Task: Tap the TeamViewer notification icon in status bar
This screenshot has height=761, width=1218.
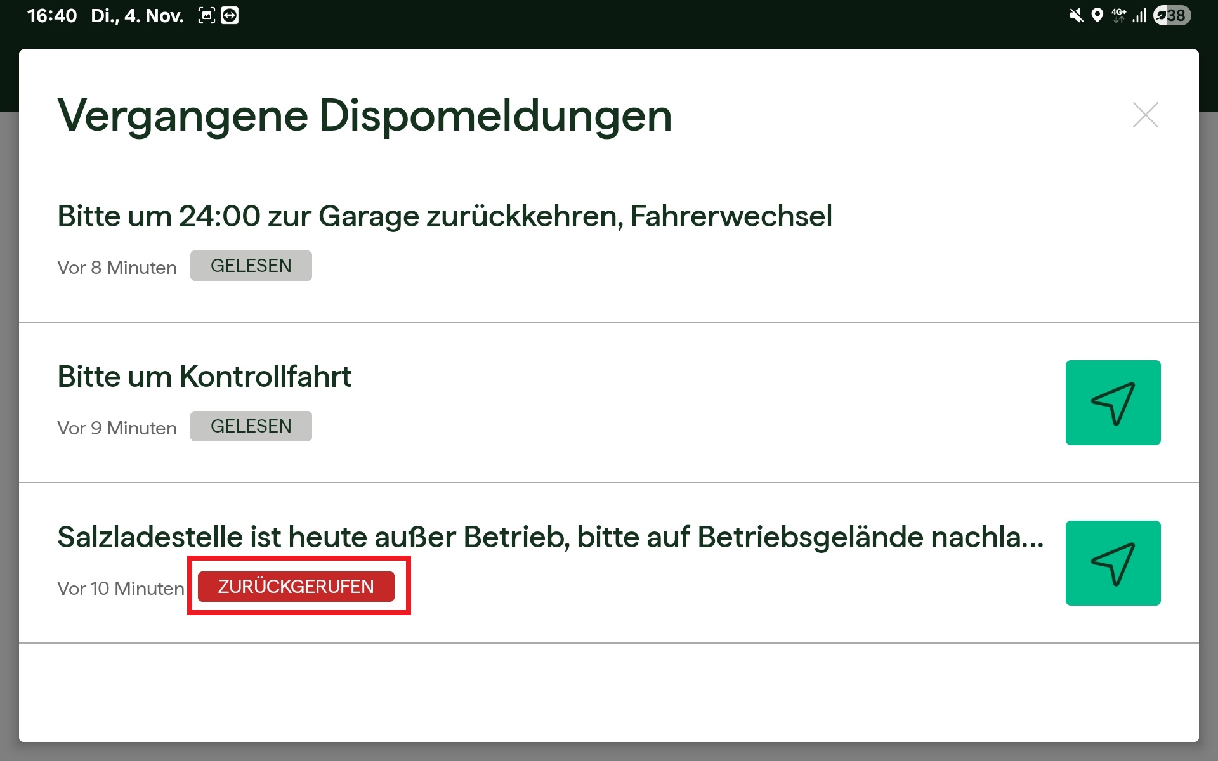Action: pos(230,15)
